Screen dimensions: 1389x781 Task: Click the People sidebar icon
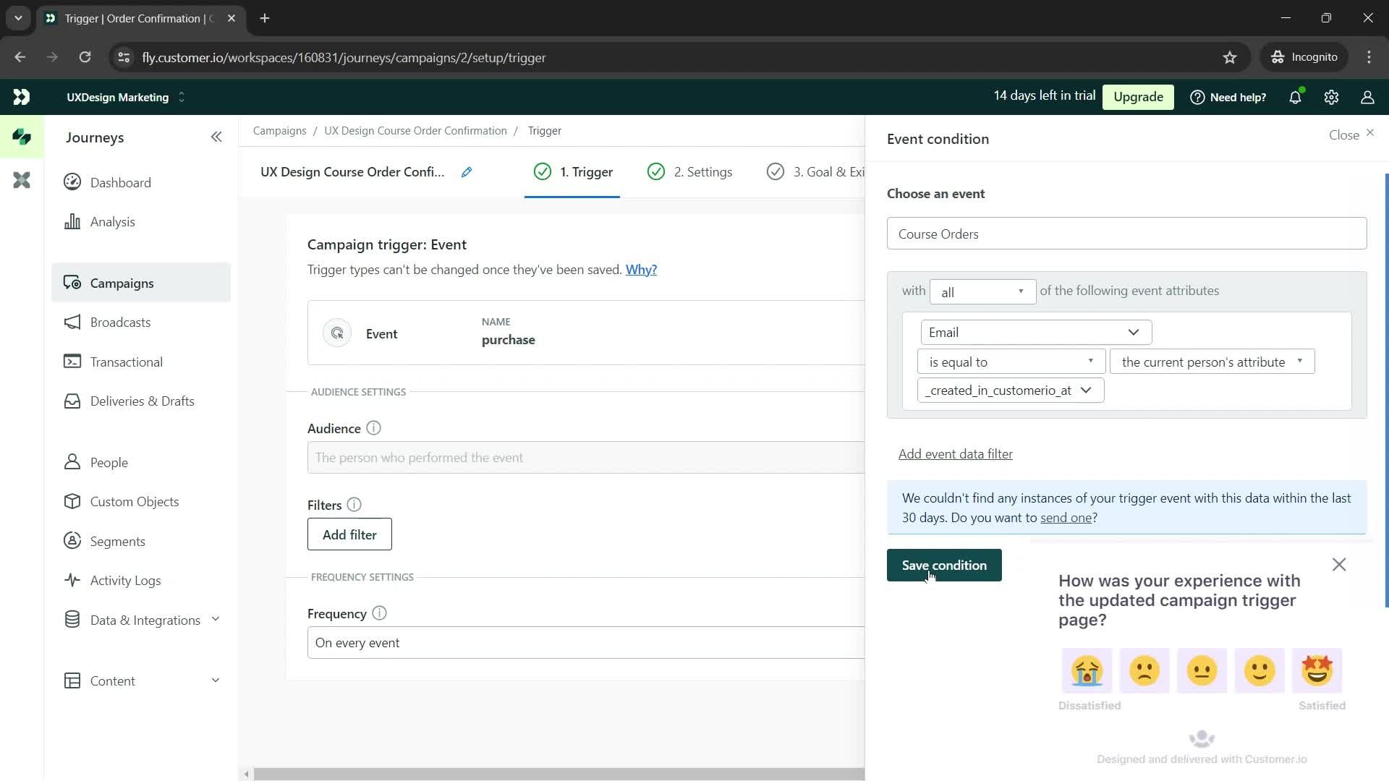(72, 464)
